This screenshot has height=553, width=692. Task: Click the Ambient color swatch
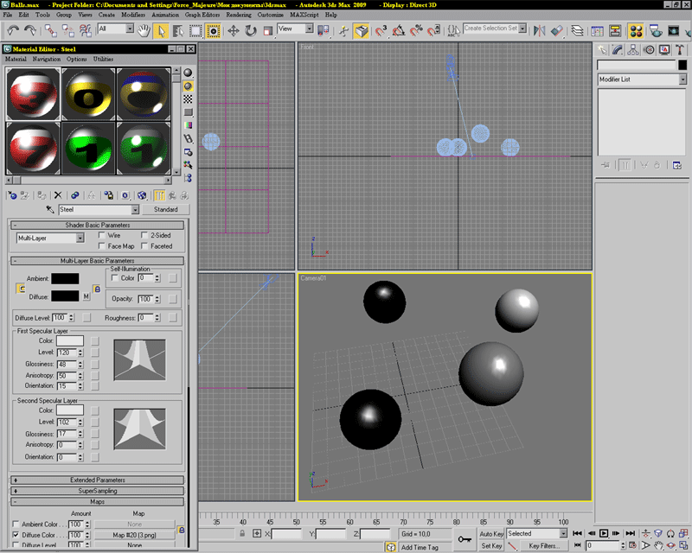65,279
